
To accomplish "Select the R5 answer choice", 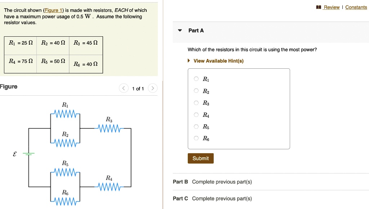I will click(x=196, y=127).
